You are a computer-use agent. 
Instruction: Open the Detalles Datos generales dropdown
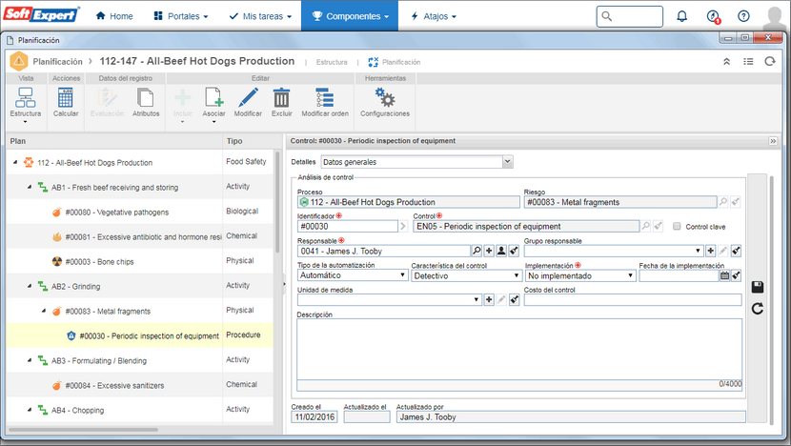(x=508, y=162)
